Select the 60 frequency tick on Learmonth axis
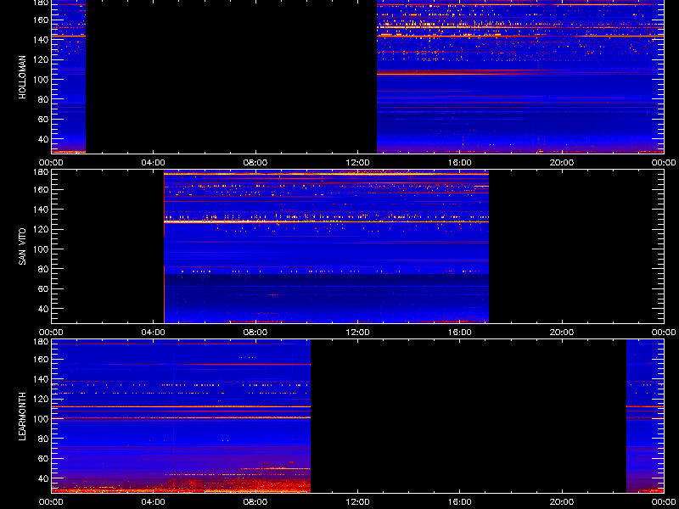 point(44,458)
